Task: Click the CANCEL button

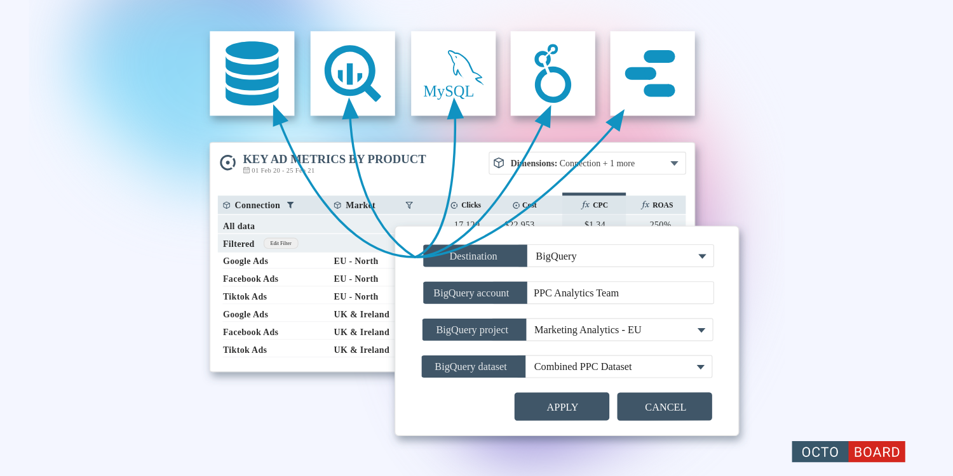Action: point(665,407)
